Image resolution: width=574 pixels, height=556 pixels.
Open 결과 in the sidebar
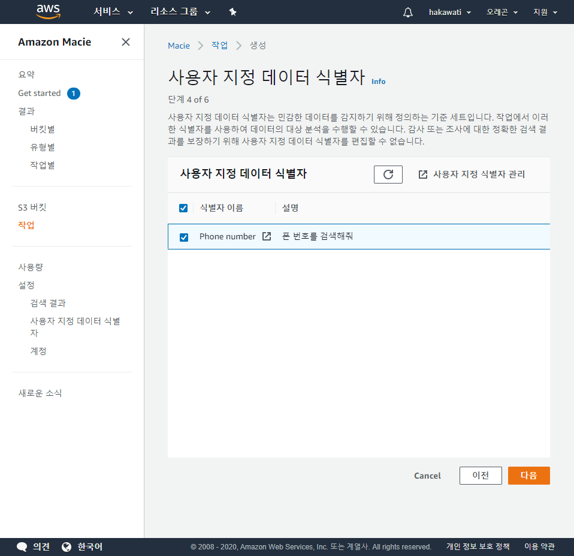(x=26, y=111)
